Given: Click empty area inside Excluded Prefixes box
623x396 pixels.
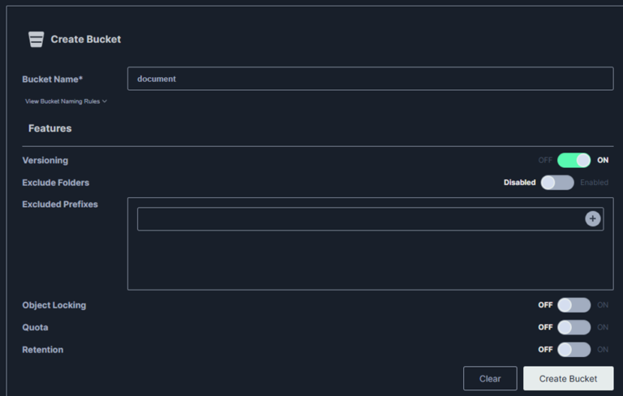Looking at the screenshot, I should [x=370, y=261].
